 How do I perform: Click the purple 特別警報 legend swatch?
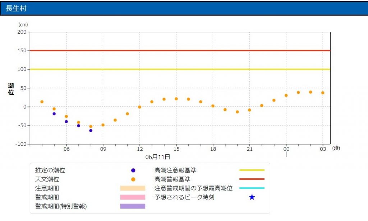click(x=133, y=206)
